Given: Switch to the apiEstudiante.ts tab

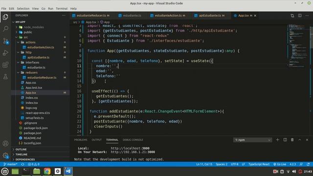Looking at the screenshot, I should click(210, 16).
